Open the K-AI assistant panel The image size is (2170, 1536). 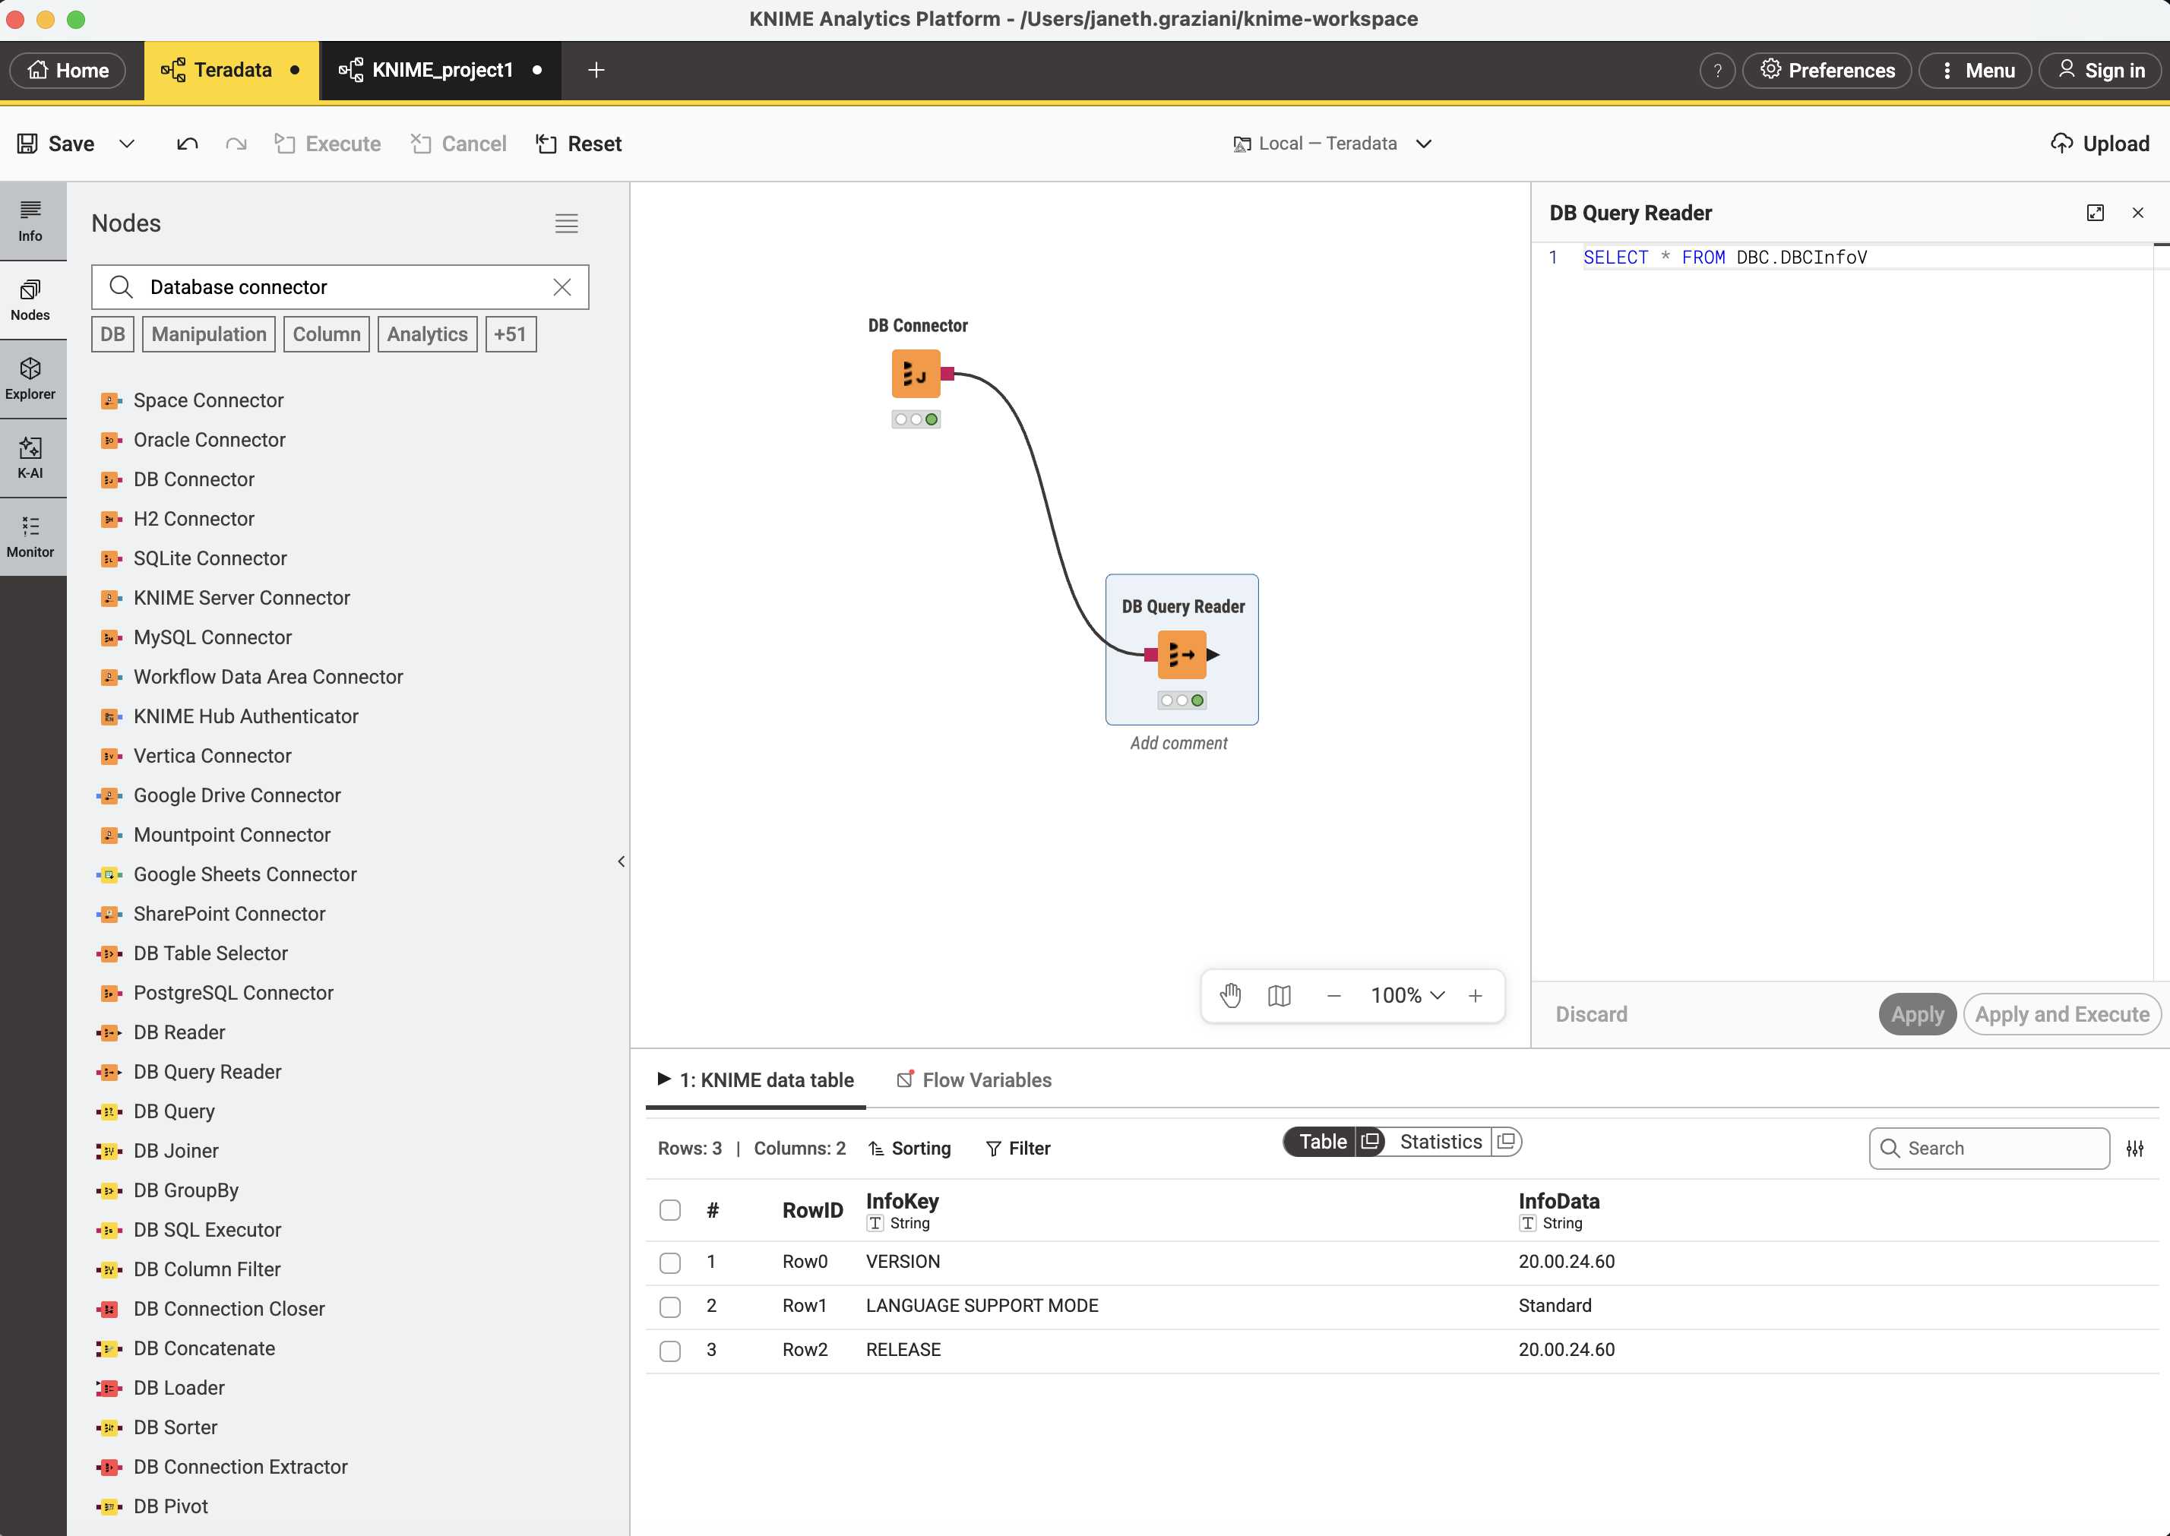[30, 458]
